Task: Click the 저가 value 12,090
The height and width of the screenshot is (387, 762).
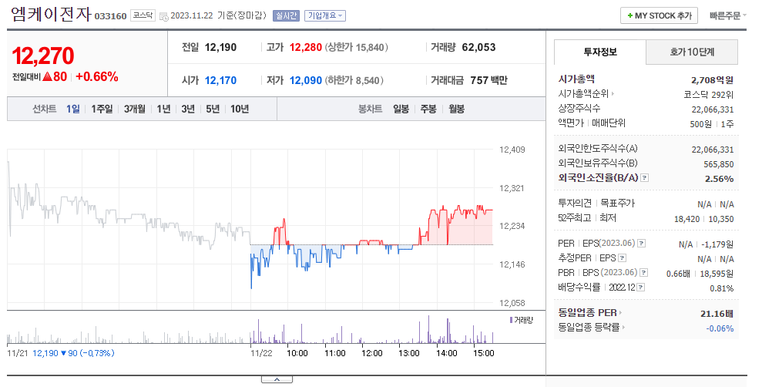Action: (306, 80)
